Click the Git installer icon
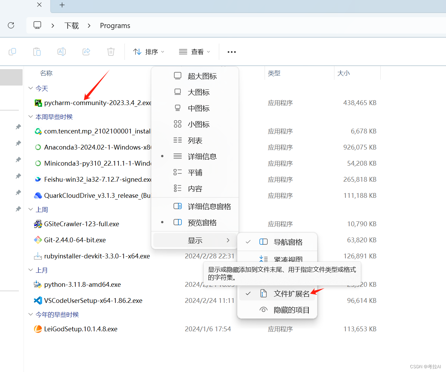Viewport: 446px width, 372px height. coord(38,240)
